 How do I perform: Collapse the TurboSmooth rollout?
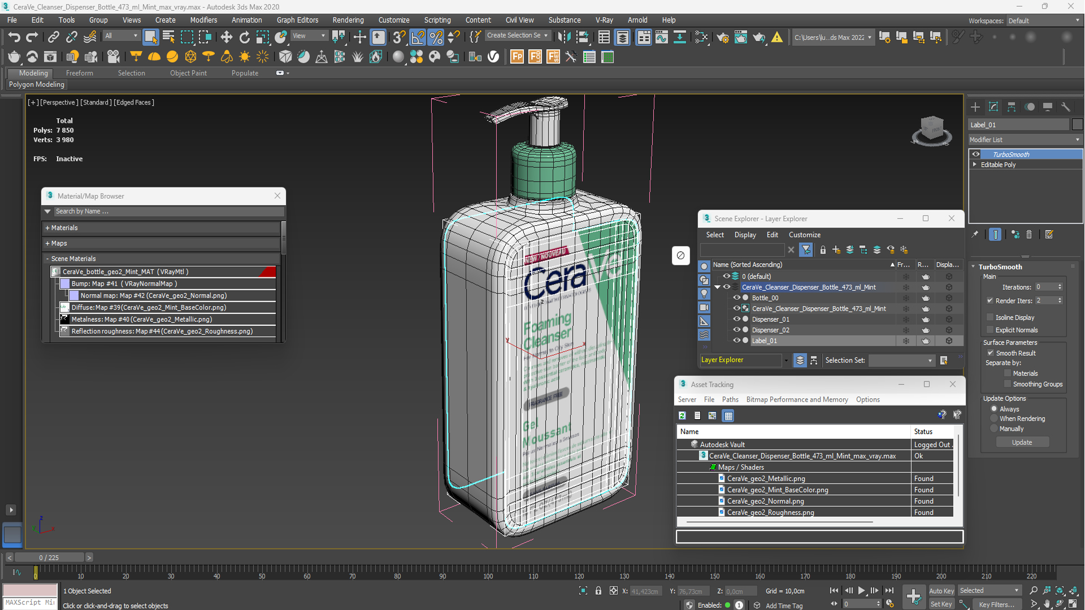974,267
